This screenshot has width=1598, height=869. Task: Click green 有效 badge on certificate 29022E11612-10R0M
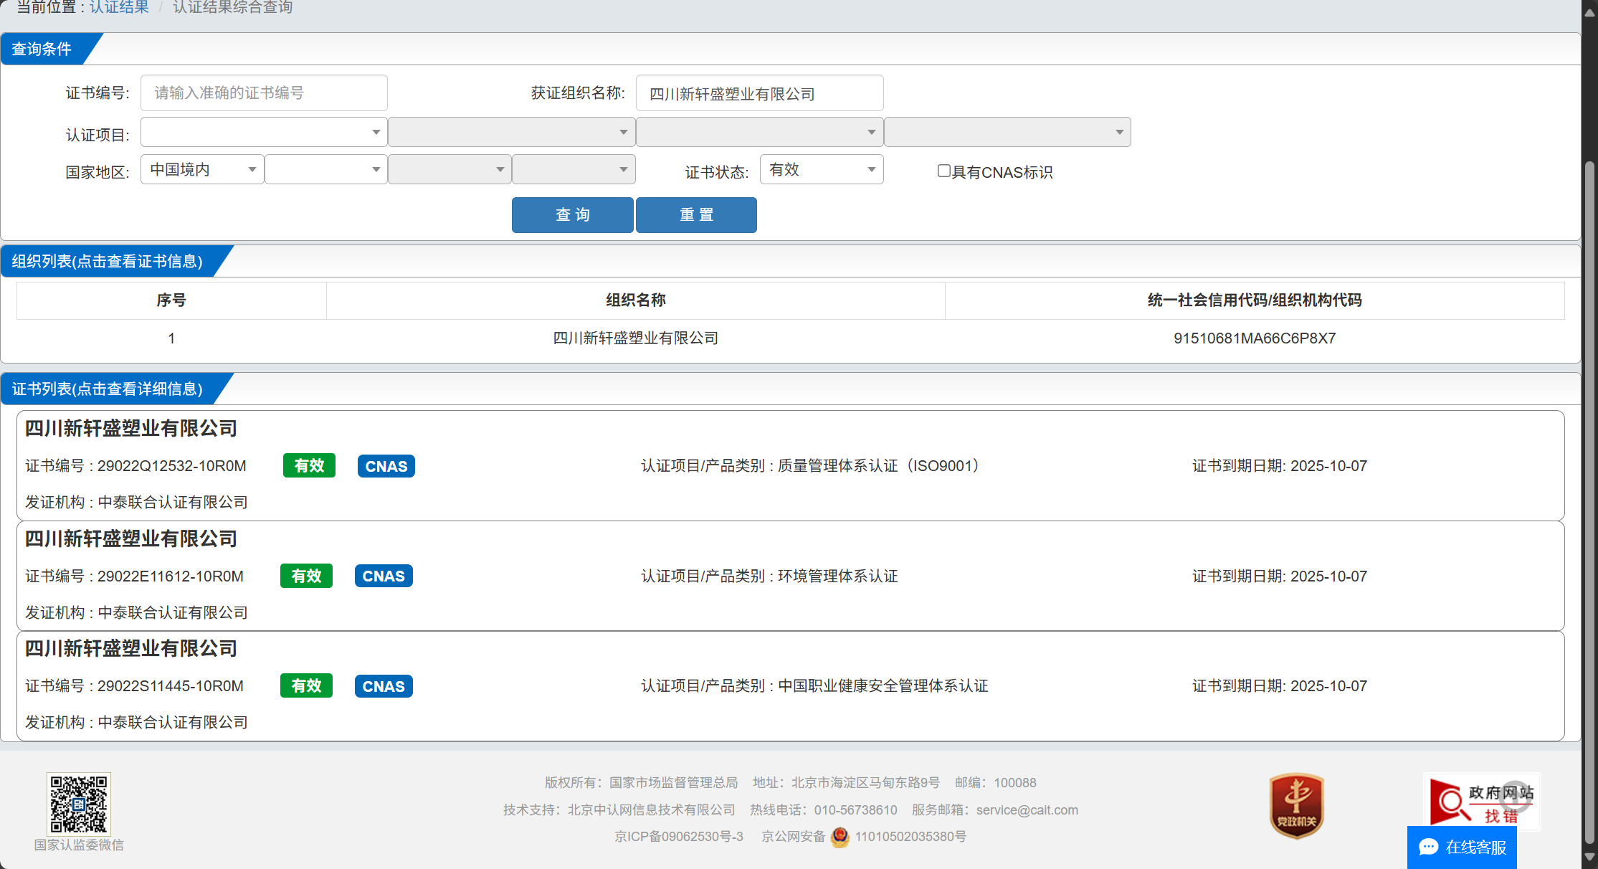tap(306, 576)
